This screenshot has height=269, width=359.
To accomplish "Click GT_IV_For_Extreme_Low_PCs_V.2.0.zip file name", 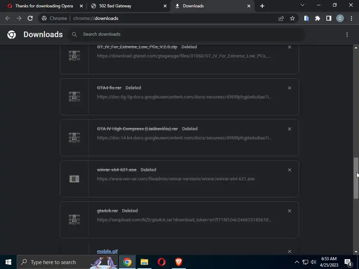I will click(x=137, y=47).
